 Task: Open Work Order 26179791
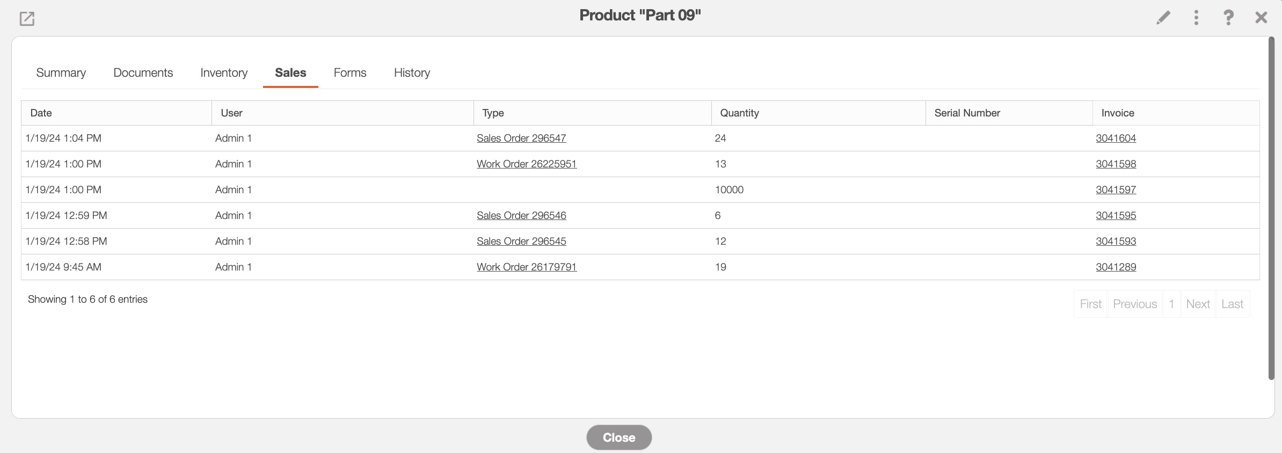(x=527, y=267)
